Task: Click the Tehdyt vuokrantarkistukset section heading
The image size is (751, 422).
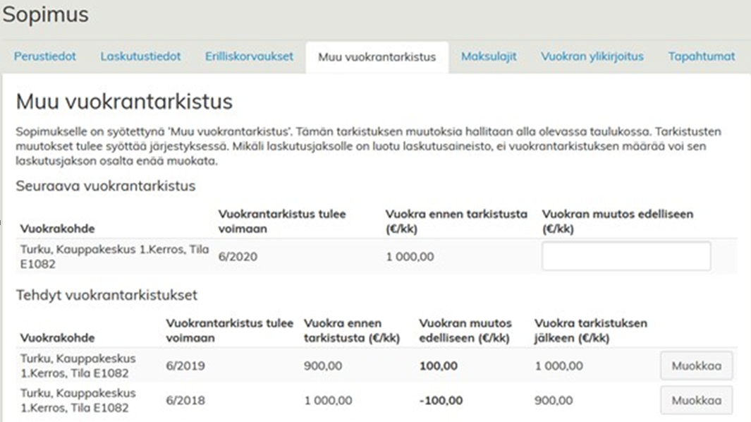Action: coord(106,295)
